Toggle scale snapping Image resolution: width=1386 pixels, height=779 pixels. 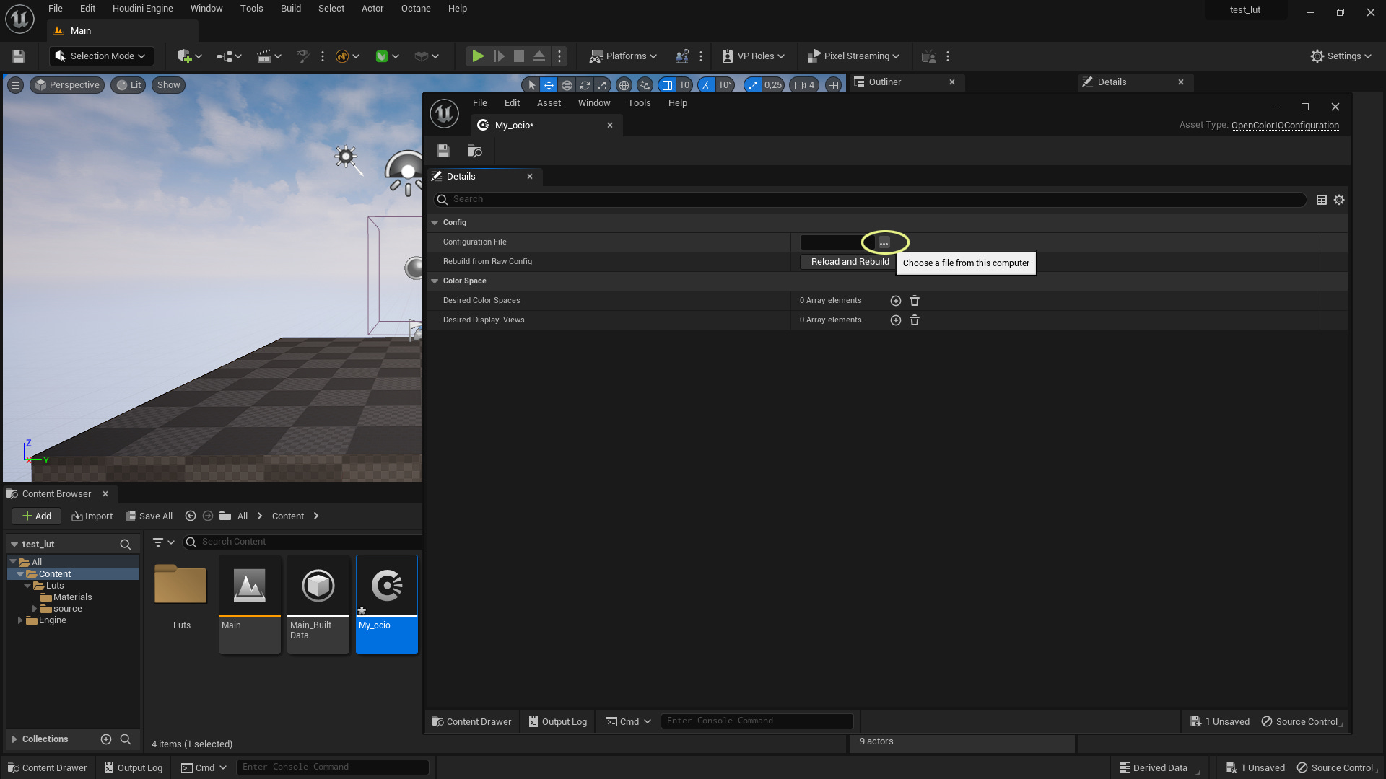[753, 85]
